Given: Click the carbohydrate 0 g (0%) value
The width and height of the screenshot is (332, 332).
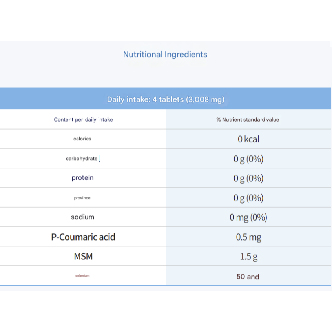Looking at the screenshot, I should pyautogui.click(x=248, y=159).
